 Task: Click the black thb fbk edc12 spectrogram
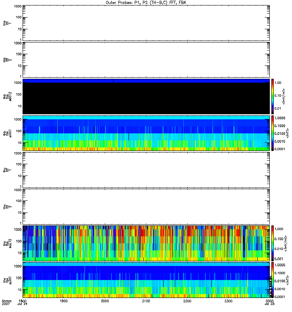[146, 97]
